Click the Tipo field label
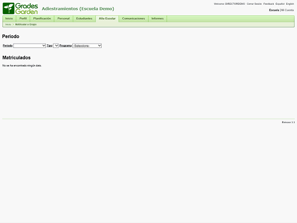Viewport: 297px width, 223px height. (x=50, y=46)
